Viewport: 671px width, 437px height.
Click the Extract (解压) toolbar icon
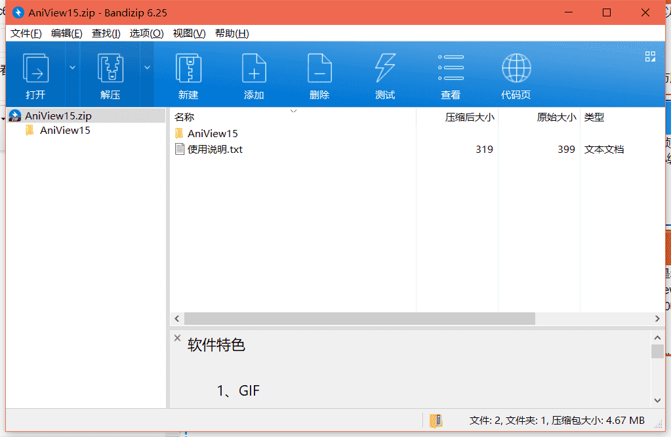pyautogui.click(x=110, y=68)
